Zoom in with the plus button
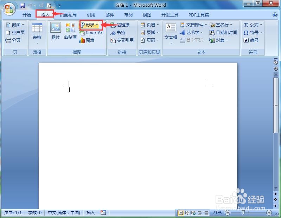This screenshot has width=281, height=218. tap(269, 213)
